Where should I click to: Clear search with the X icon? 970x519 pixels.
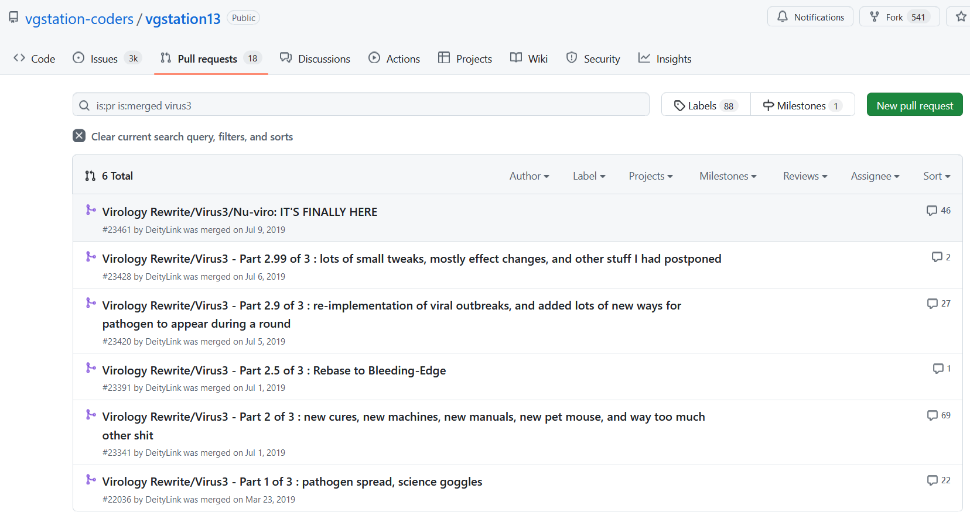pos(79,136)
